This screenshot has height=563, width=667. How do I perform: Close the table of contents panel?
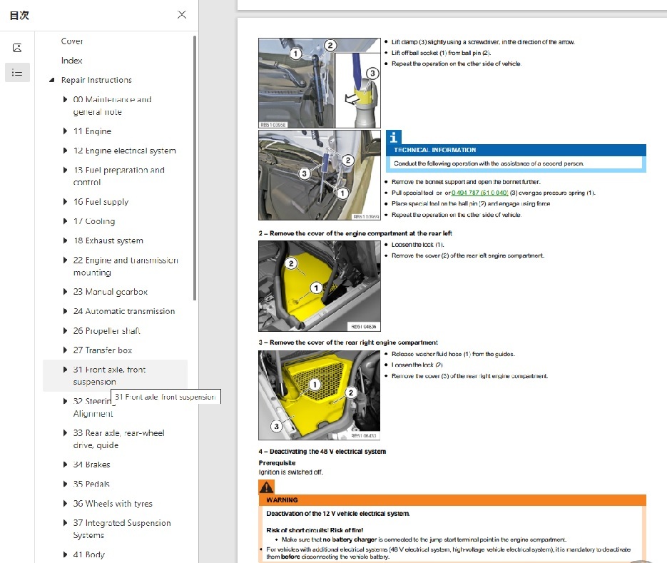coord(182,15)
